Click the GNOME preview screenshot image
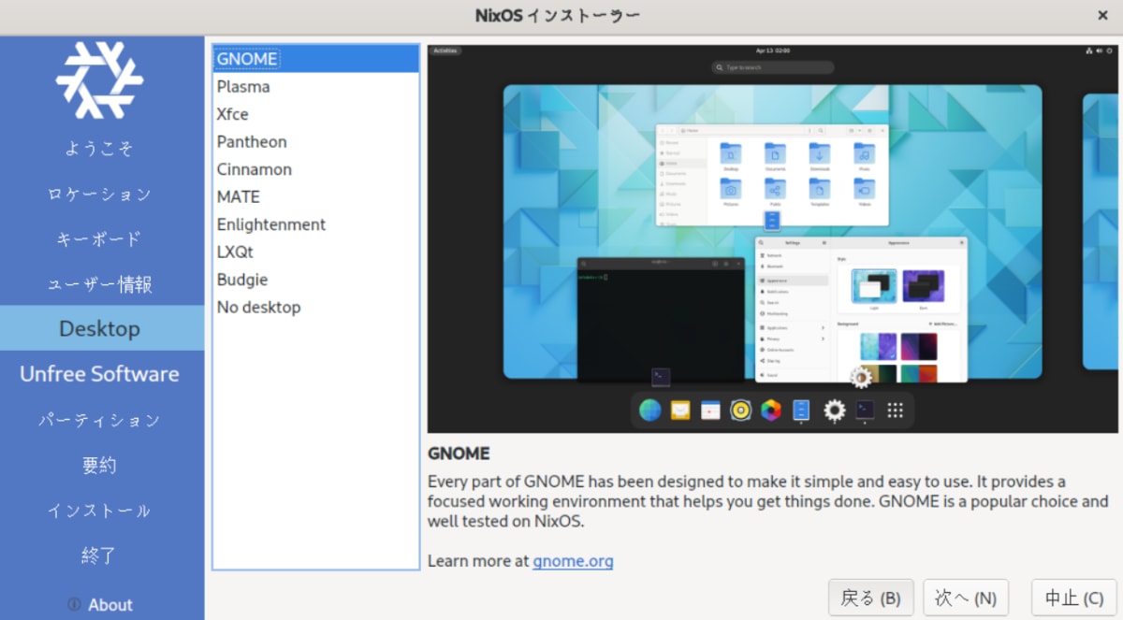The width and height of the screenshot is (1123, 620). pos(772,238)
